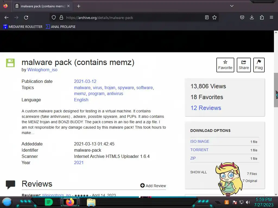Open the virus topic link

[x=97, y=87]
